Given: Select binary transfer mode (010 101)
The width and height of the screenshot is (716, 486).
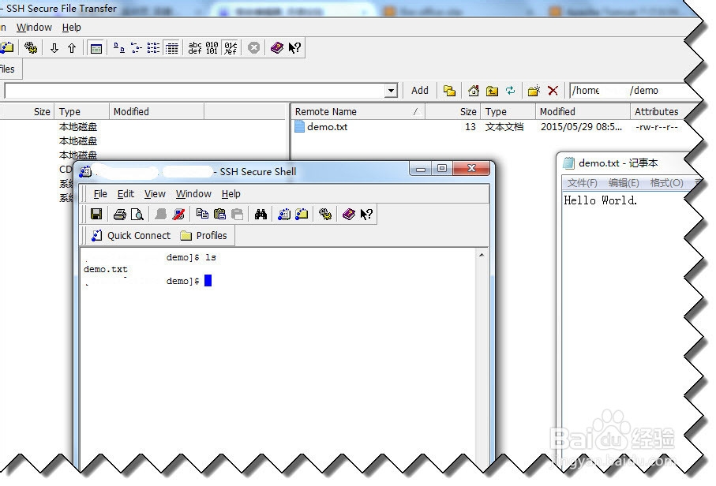Looking at the screenshot, I should tap(212, 47).
